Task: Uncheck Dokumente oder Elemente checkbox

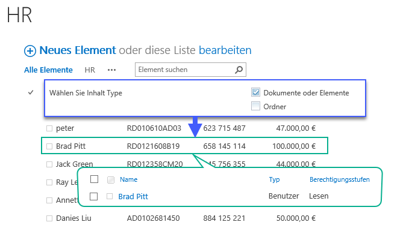Action: pyautogui.click(x=255, y=92)
